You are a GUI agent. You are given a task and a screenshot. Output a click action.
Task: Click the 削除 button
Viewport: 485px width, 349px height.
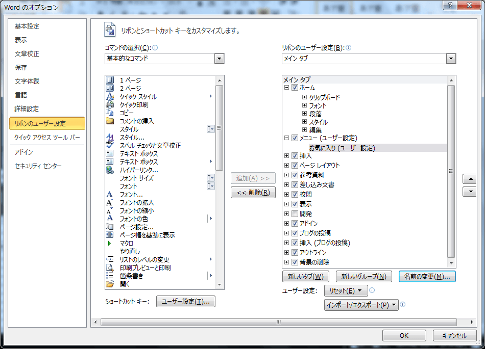coord(253,193)
